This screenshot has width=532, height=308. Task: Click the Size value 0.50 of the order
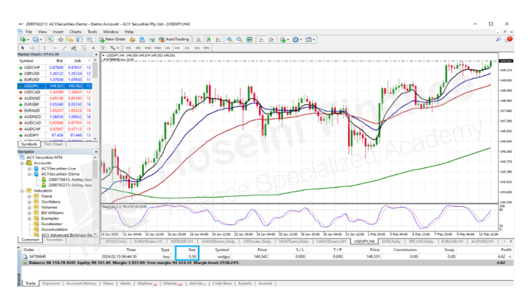[192, 256]
